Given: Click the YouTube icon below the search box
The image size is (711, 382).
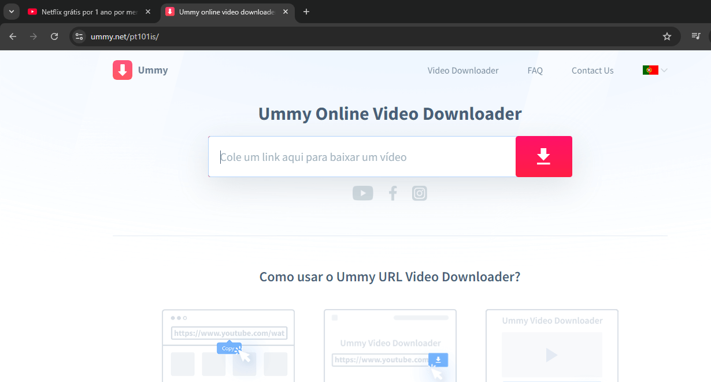Looking at the screenshot, I should [x=363, y=193].
